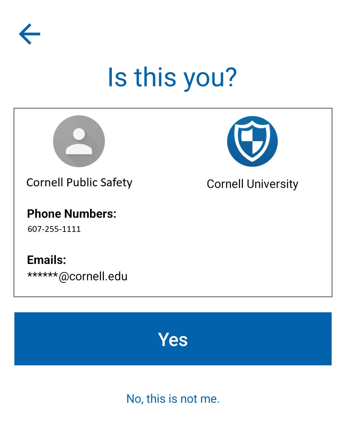This screenshot has height=431, width=346.
Task: Tap the person silhouette in avatar
Action: [79, 142]
